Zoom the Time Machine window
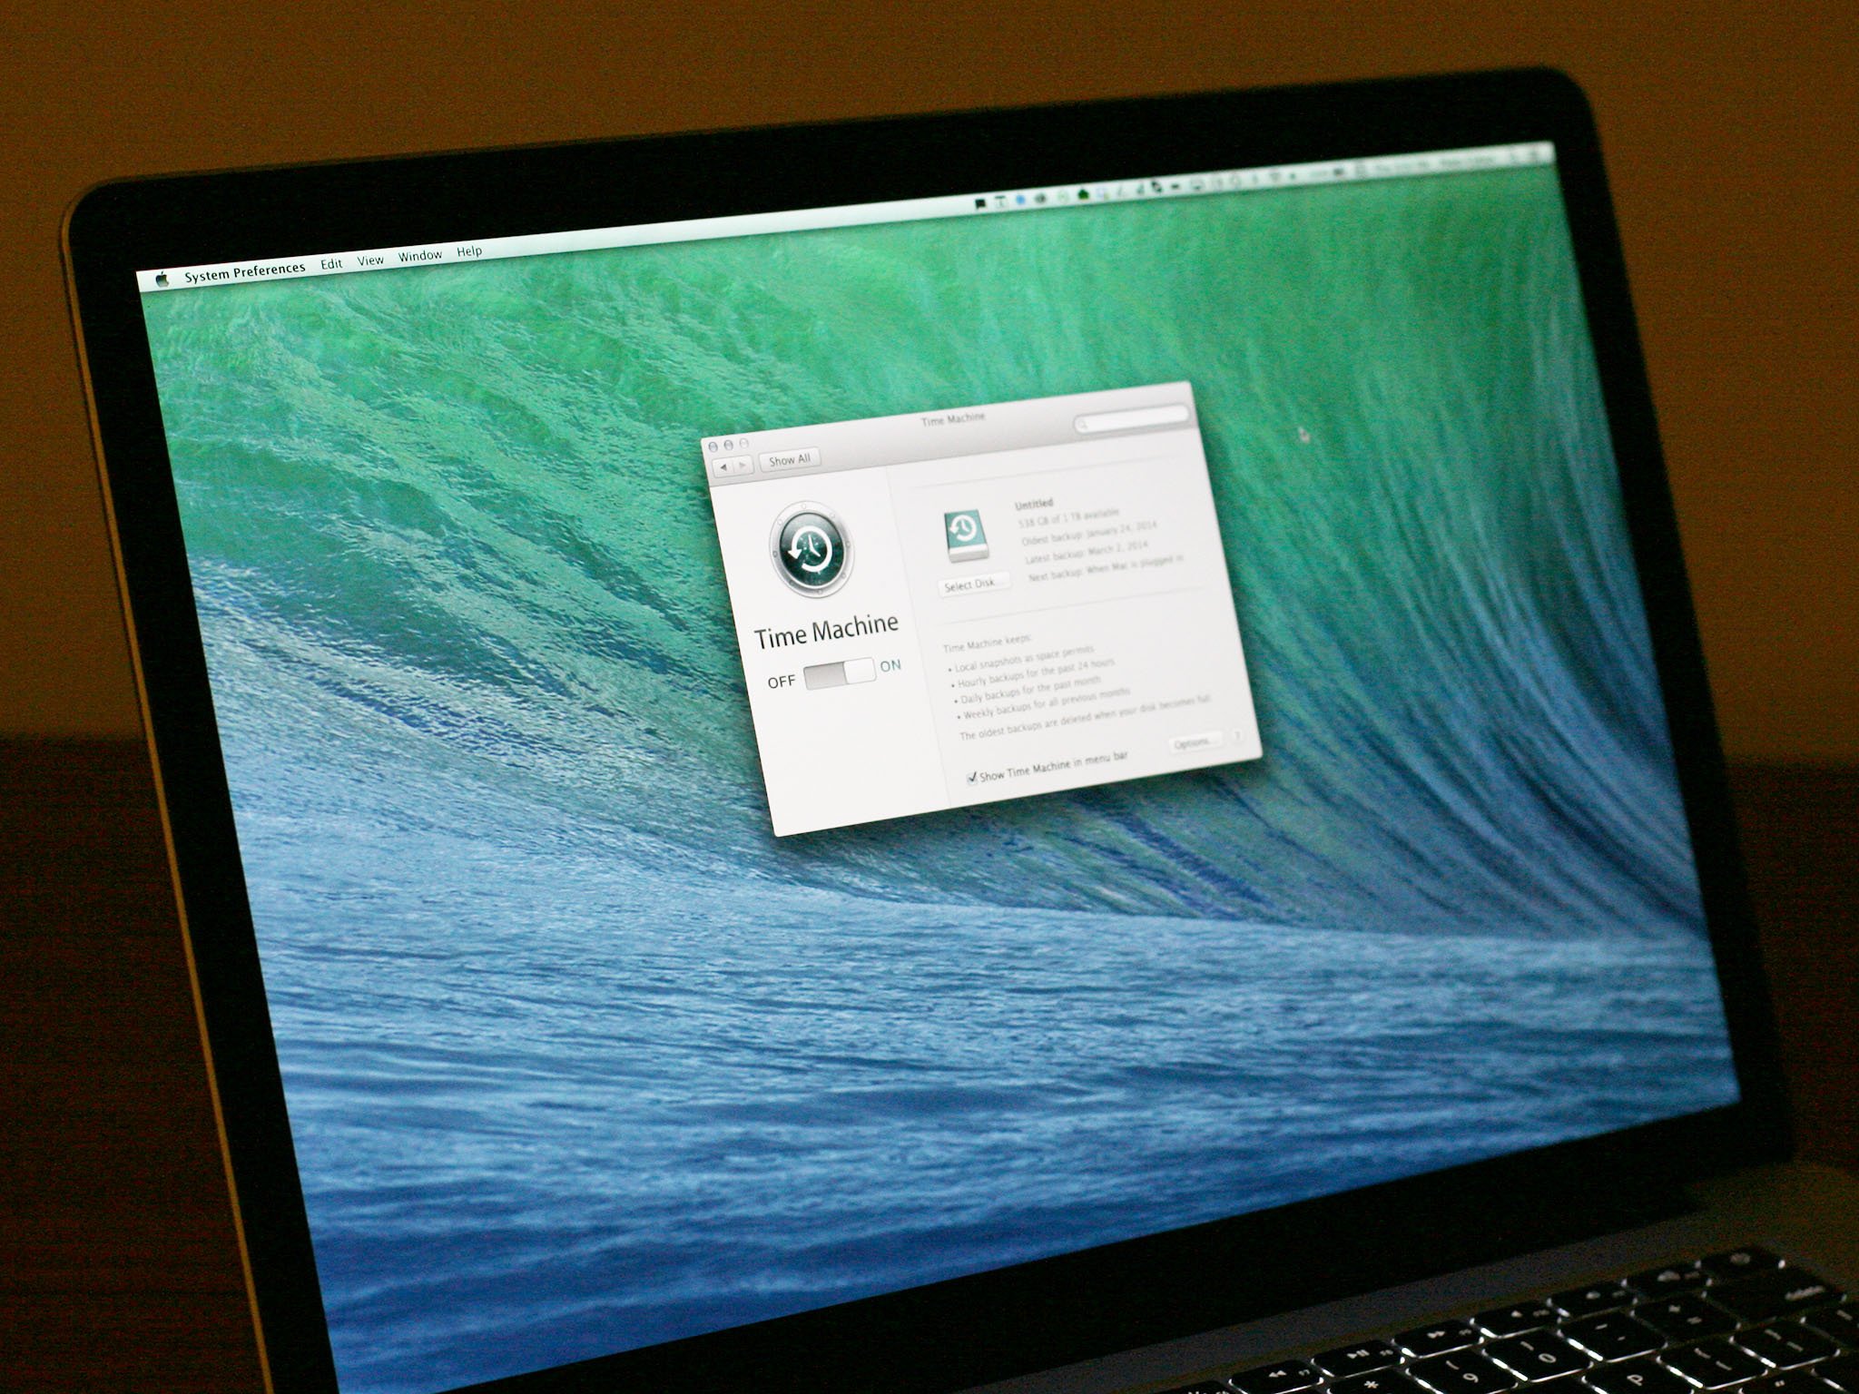This screenshot has width=1859, height=1394. pos(743,443)
